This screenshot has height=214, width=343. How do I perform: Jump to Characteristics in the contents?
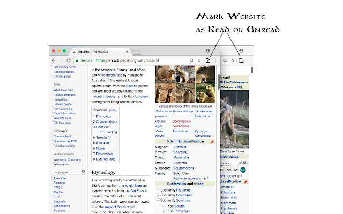click(107, 121)
